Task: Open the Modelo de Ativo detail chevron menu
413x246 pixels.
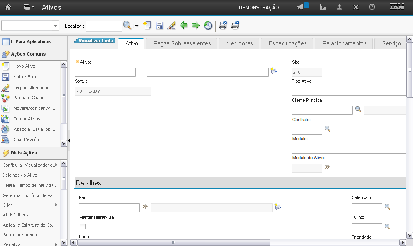Action: coord(327,167)
